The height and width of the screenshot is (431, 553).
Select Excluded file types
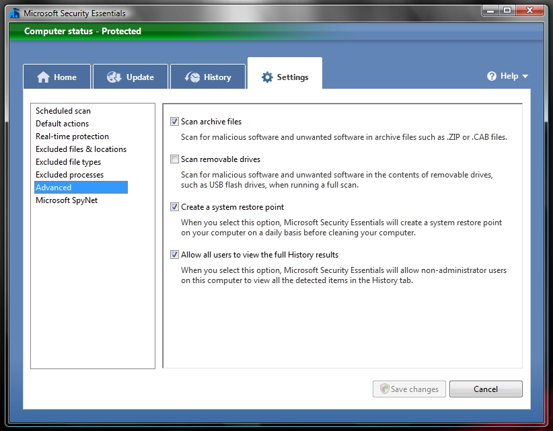(69, 162)
